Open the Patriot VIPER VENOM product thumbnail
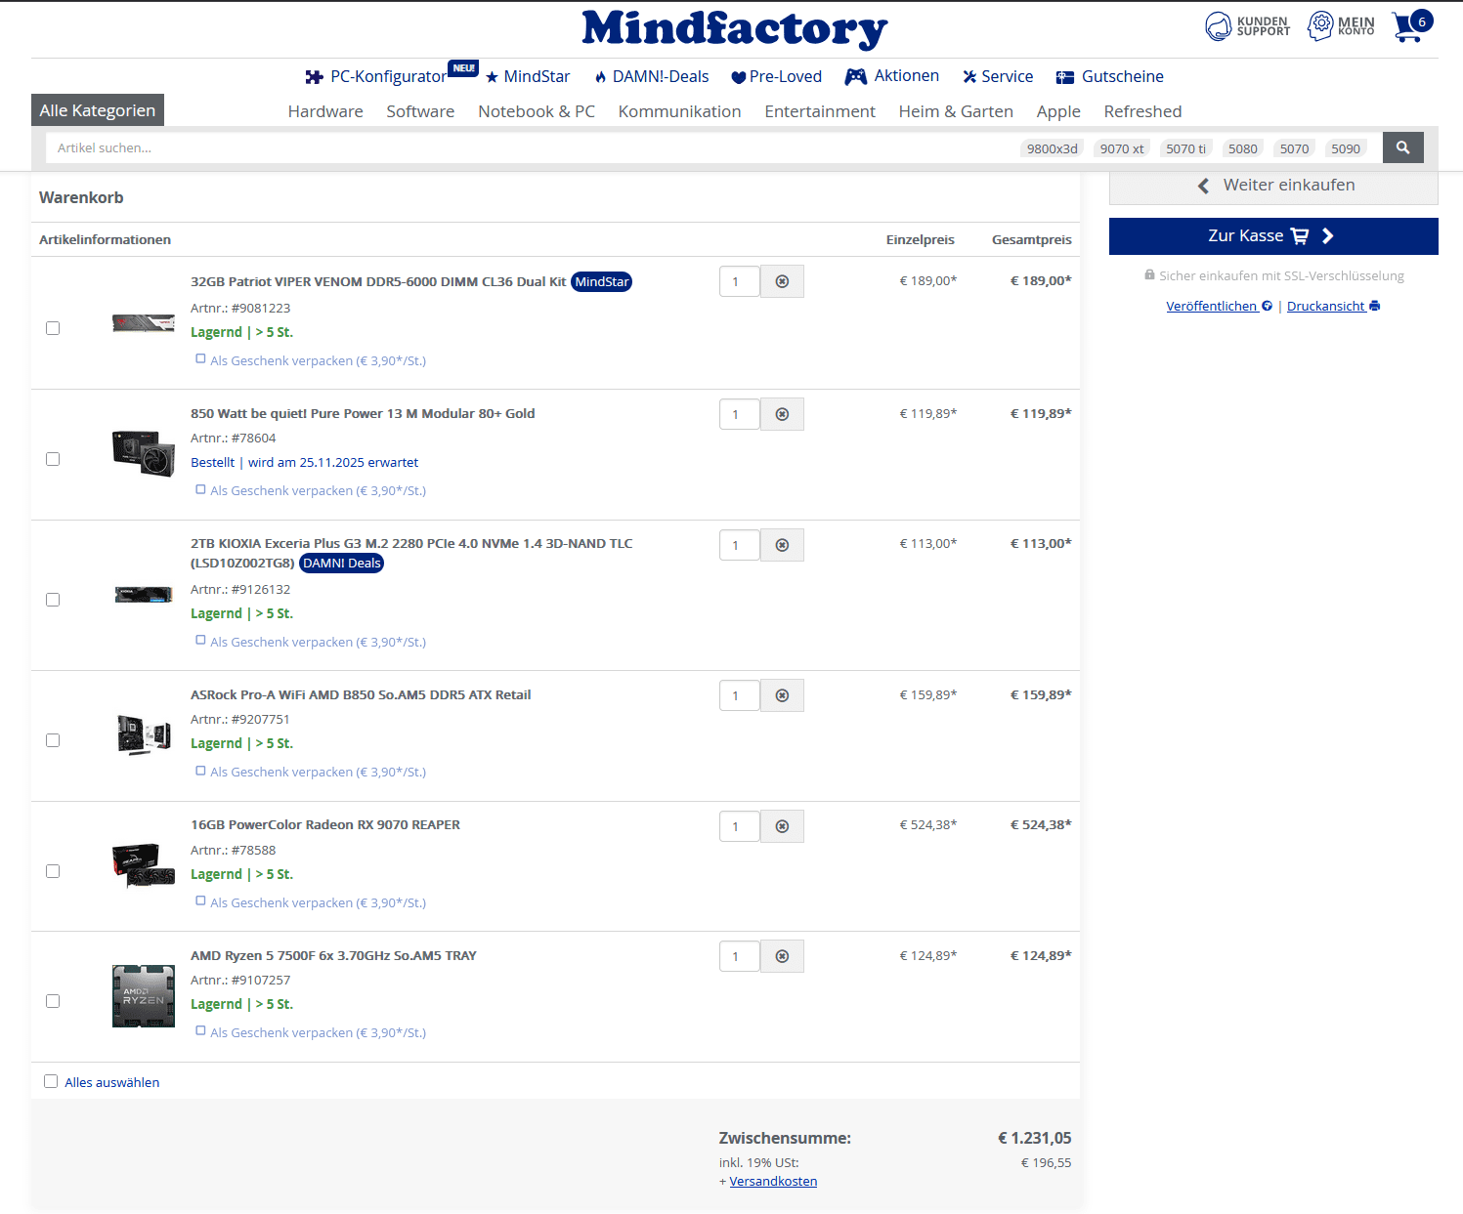1463x1214 pixels. (x=144, y=323)
